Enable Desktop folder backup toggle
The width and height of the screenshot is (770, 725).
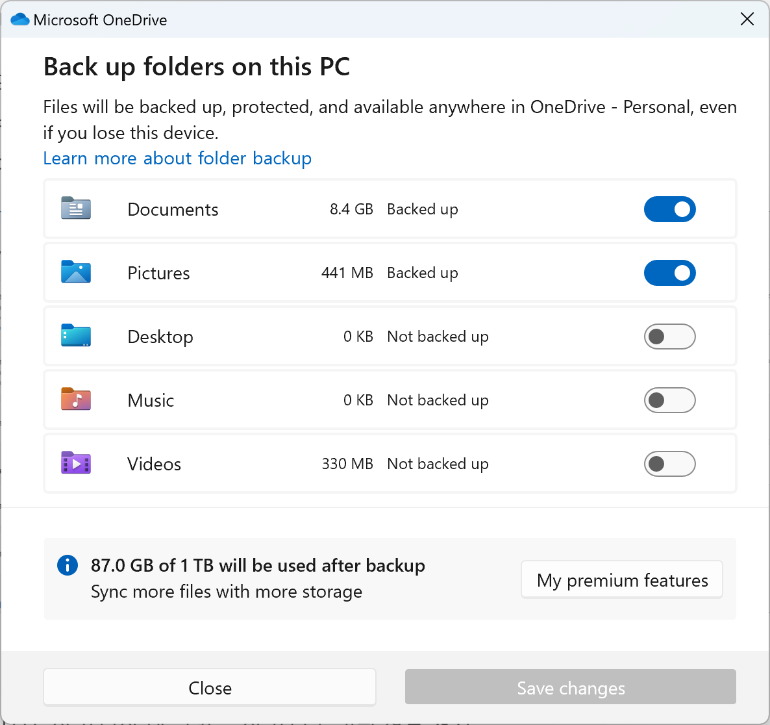click(x=670, y=337)
